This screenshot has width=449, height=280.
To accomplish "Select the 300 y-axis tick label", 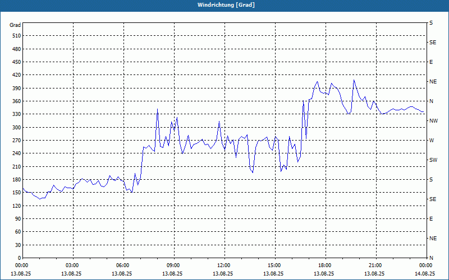I will [17, 128].
